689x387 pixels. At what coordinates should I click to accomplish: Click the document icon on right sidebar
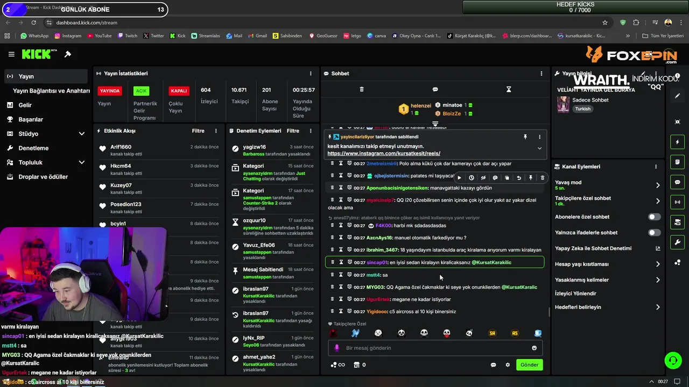[678, 162]
